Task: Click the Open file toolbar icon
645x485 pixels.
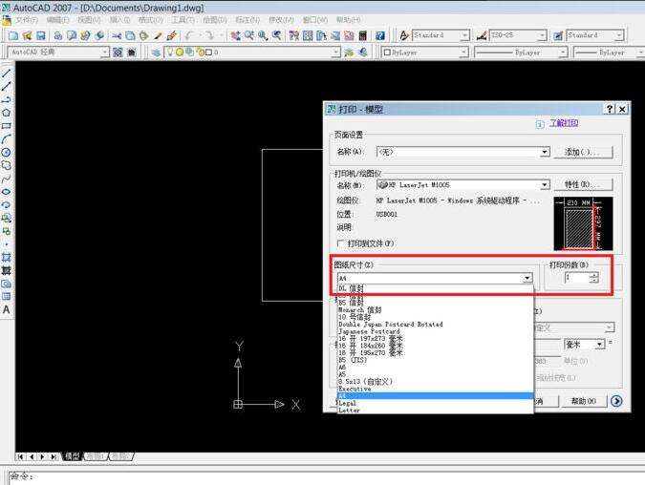Action: (x=27, y=35)
